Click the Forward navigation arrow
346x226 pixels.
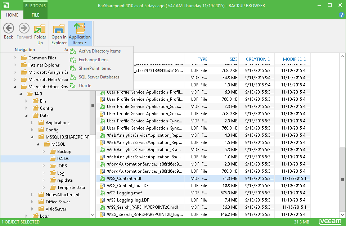(x=24, y=31)
